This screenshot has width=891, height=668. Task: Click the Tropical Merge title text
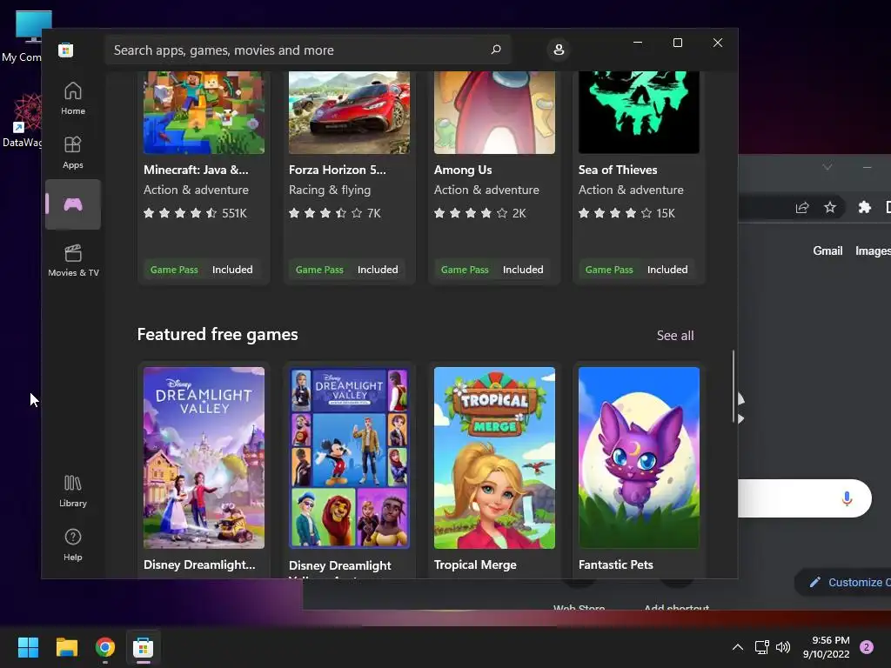[475, 564]
